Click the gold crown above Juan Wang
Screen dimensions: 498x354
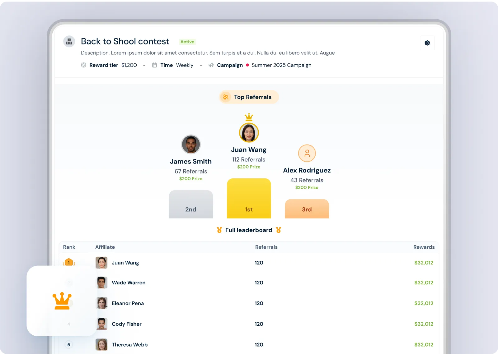(x=249, y=117)
